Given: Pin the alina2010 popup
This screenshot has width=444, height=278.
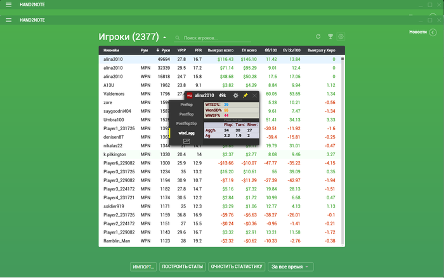Looking at the screenshot, I should pos(245,95).
